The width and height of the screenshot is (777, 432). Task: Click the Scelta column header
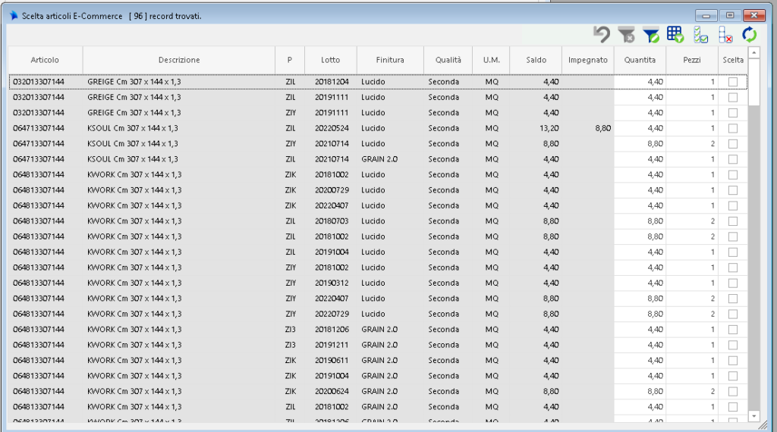(x=733, y=60)
